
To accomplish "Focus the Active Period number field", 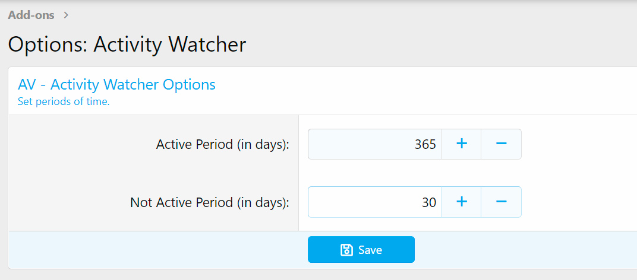I will pos(374,144).
